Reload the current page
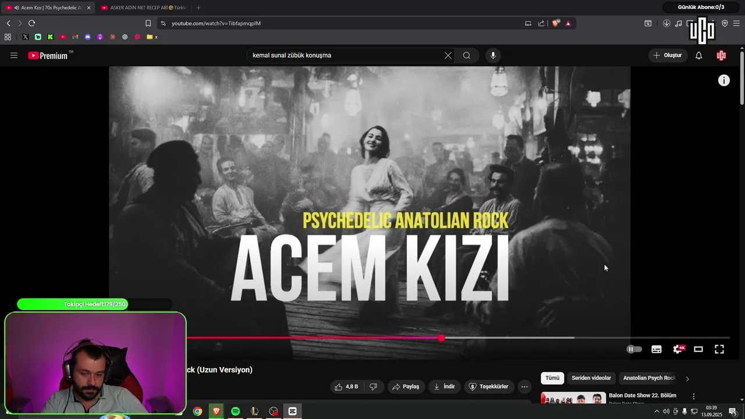This screenshot has height=419, width=745. pyautogui.click(x=31, y=23)
